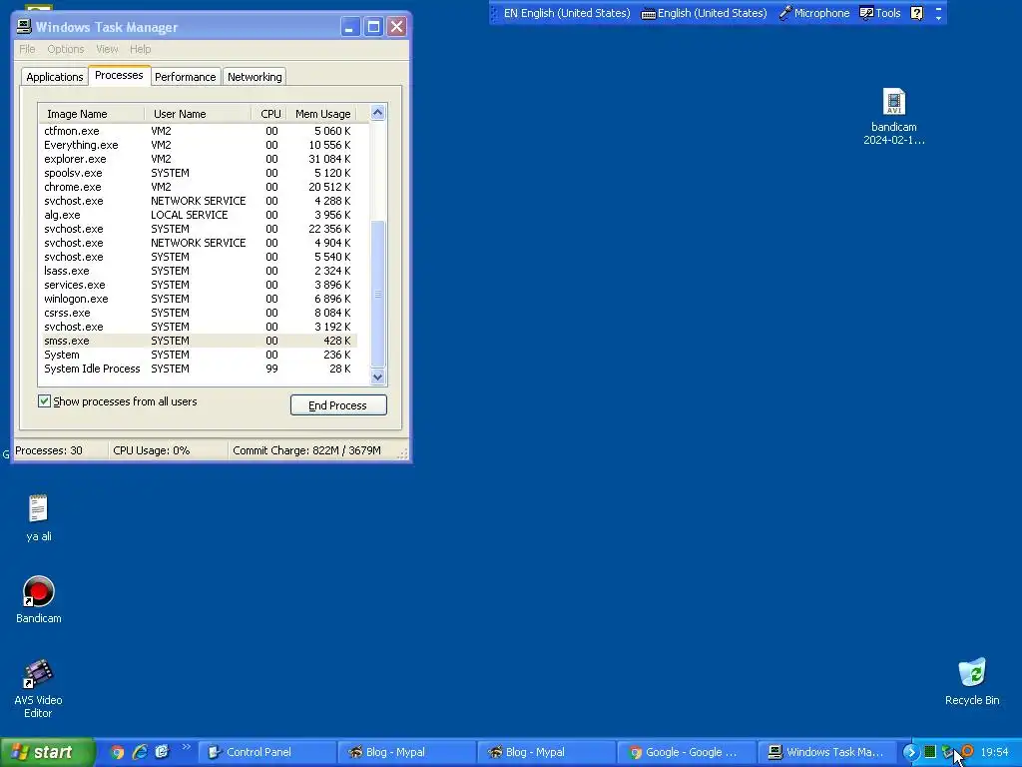1022x767 pixels.
Task: Click the network connection tray icon
Action: (948, 752)
